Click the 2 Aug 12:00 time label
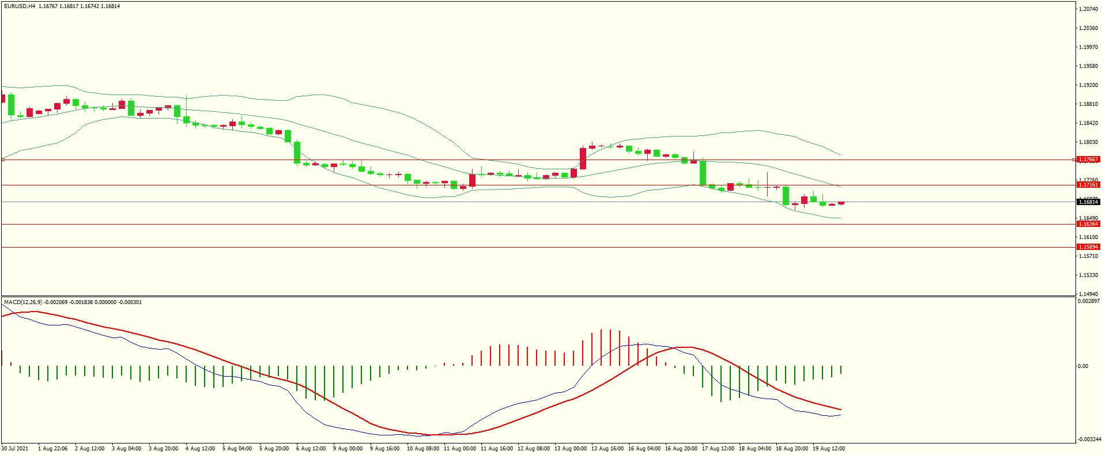 click(89, 449)
